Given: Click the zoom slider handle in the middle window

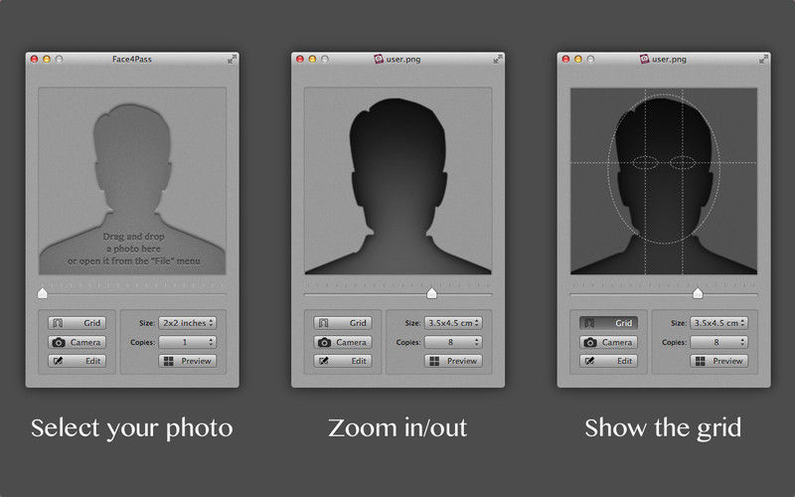Looking at the screenshot, I should pos(431,293).
